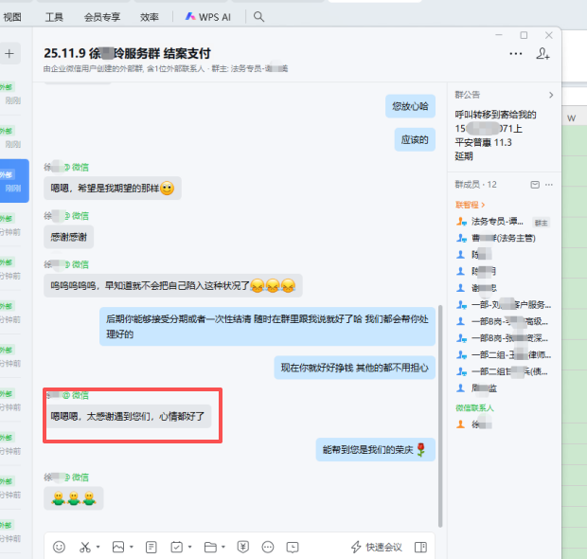
Task: Click the round three-dots icon in toolbar
Action: pos(268,547)
